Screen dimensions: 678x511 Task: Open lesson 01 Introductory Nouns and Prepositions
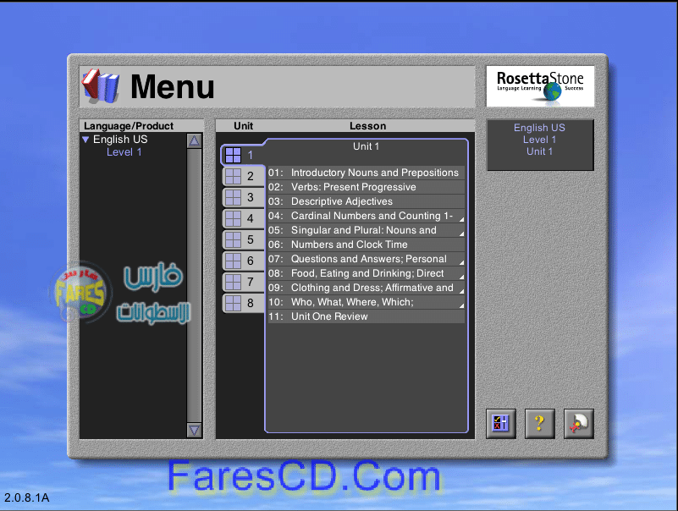pyautogui.click(x=367, y=173)
